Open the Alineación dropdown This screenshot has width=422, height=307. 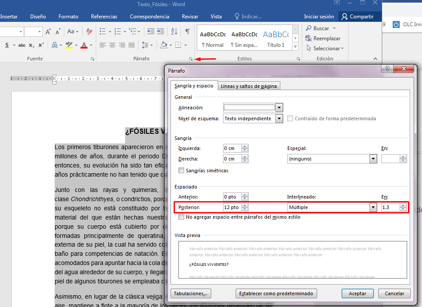(279, 108)
